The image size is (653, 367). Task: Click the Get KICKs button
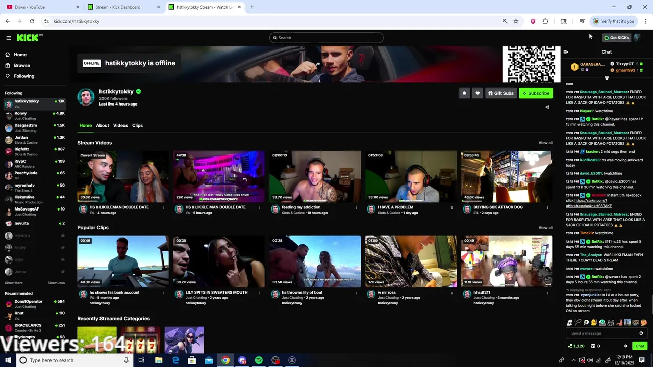tap(616, 38)
